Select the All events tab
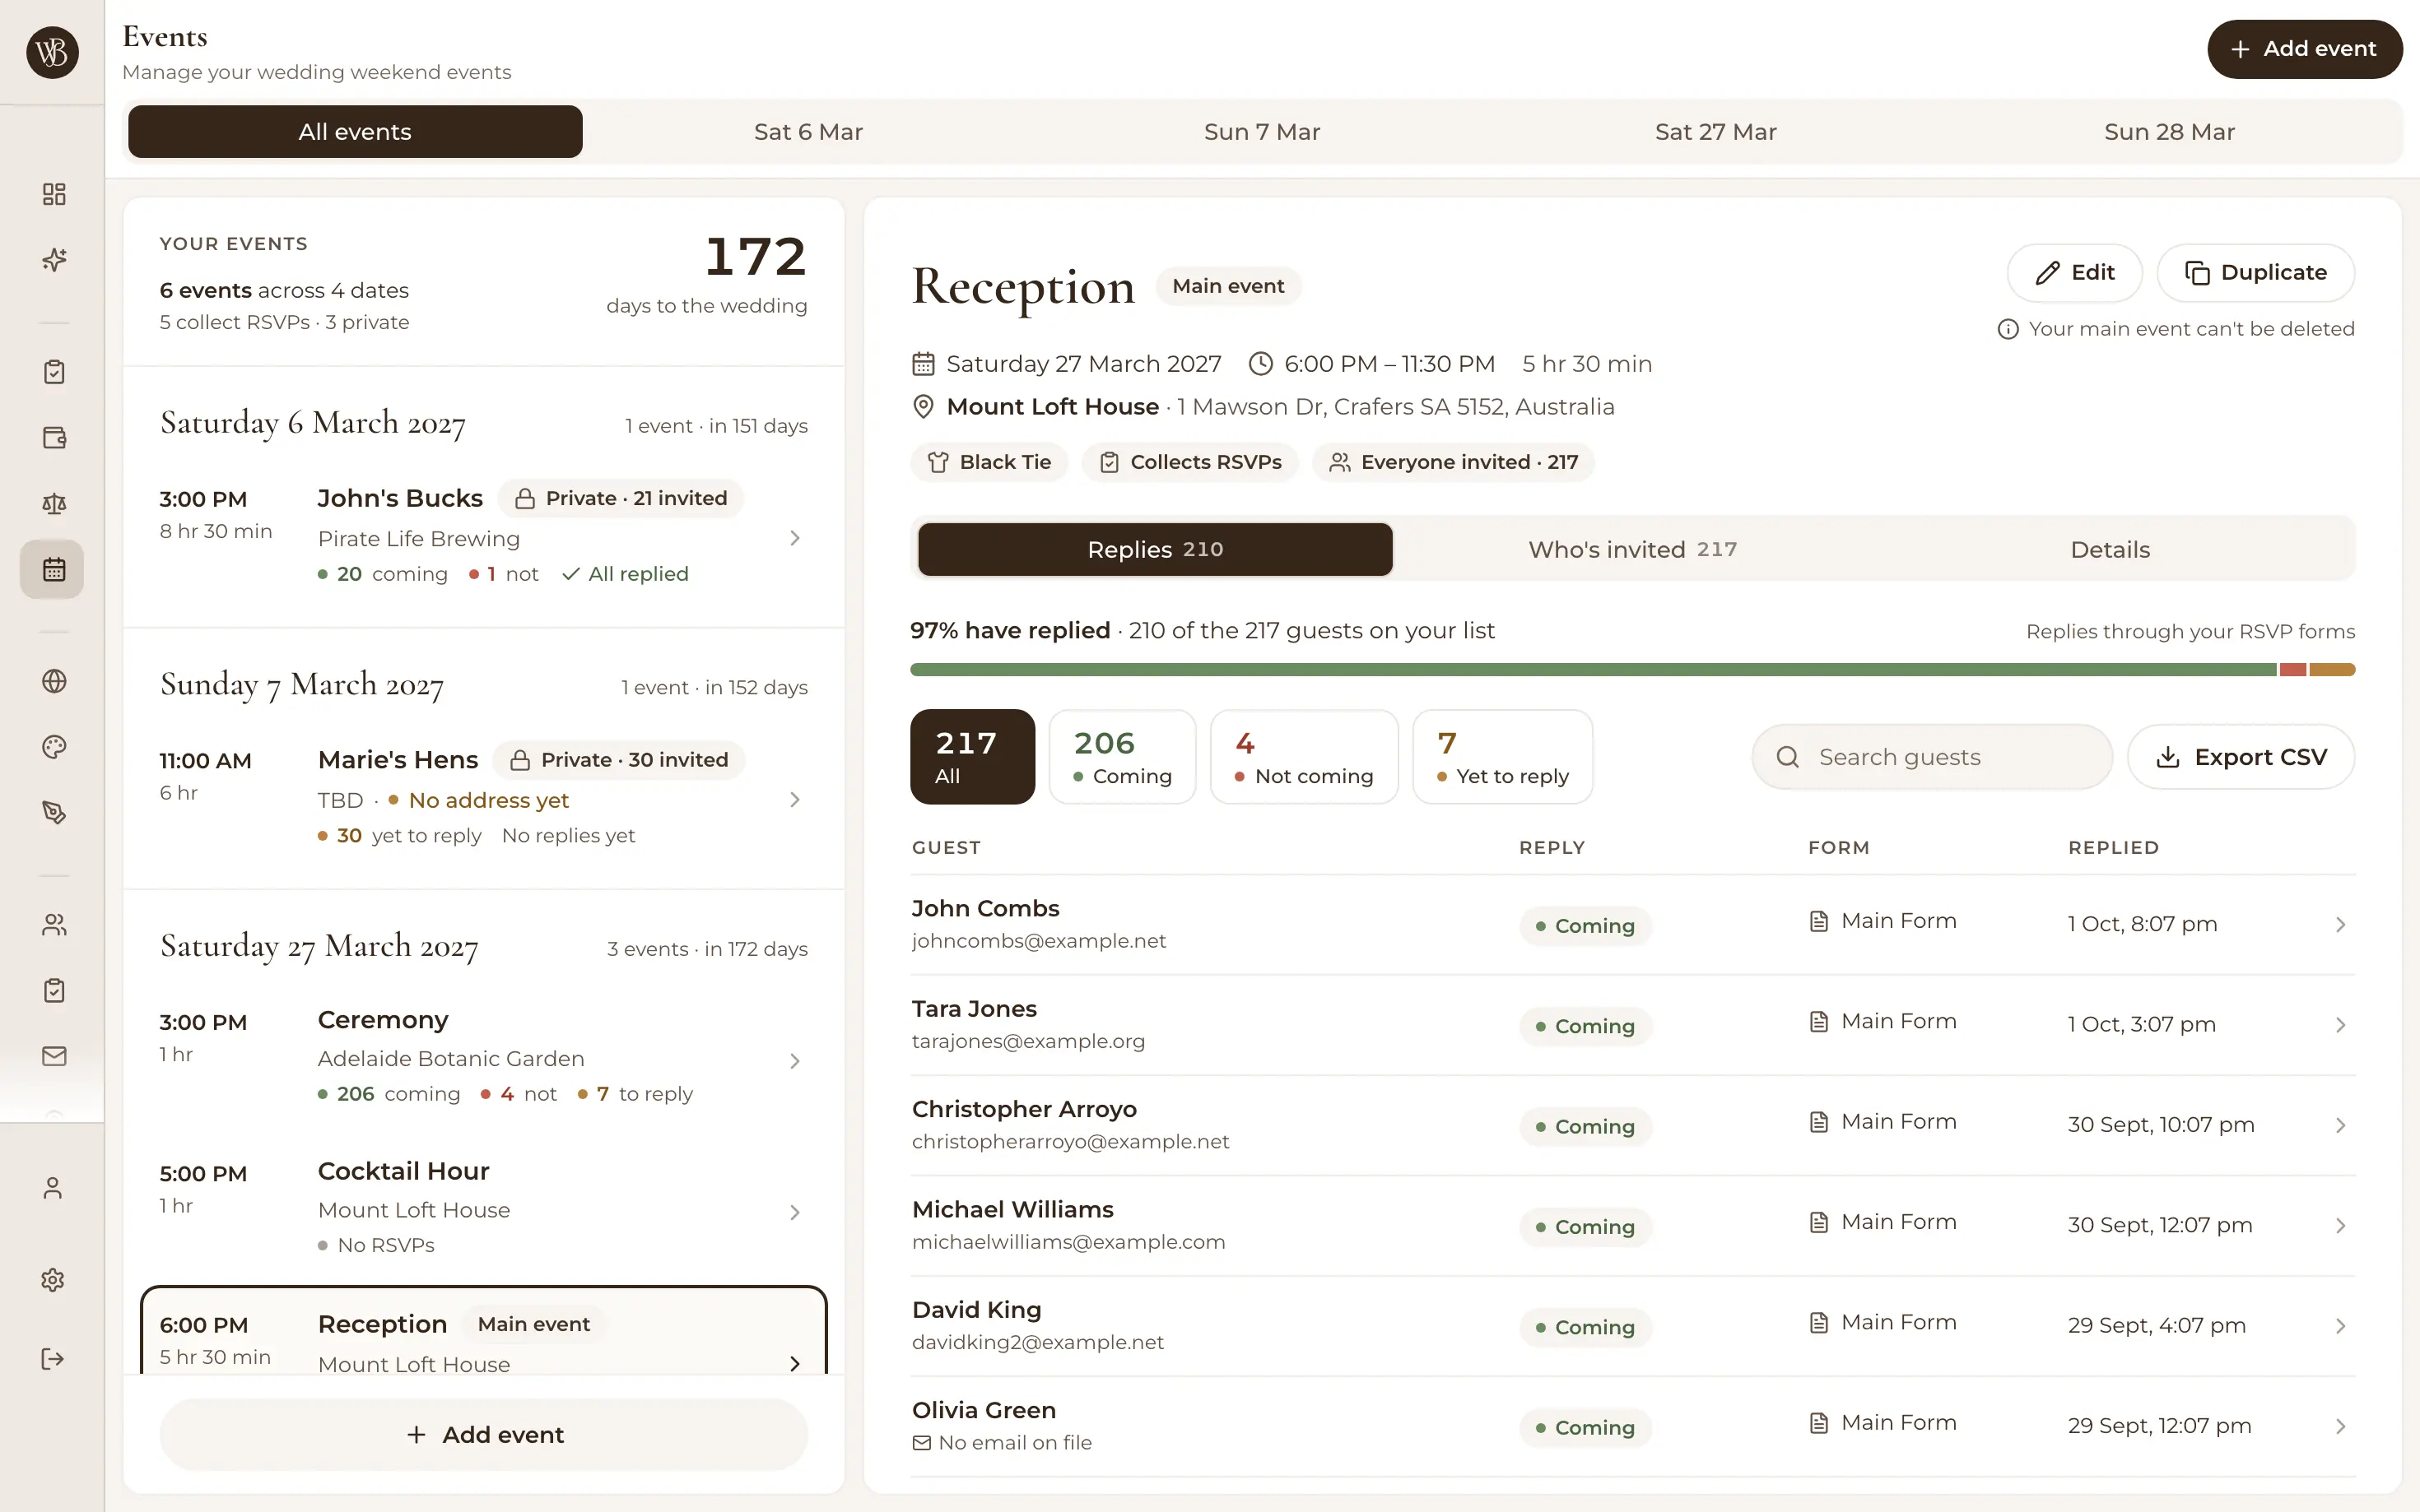The height and width of the screenshot is (1512, 2420). (355, 132)
